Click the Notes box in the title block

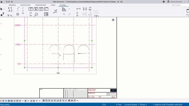51,93
